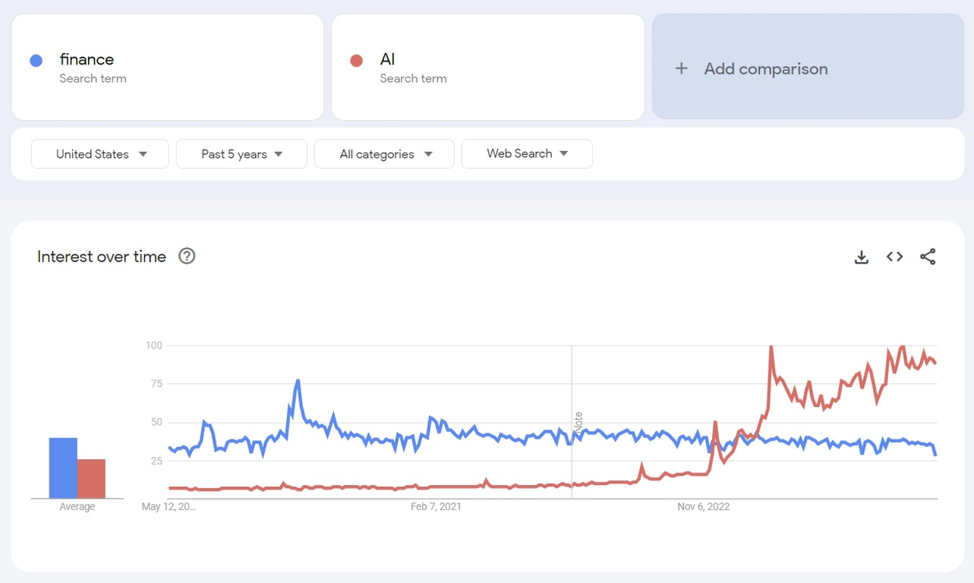Open the All categories dropdown

pyautogui.click(x=383, y=153)
